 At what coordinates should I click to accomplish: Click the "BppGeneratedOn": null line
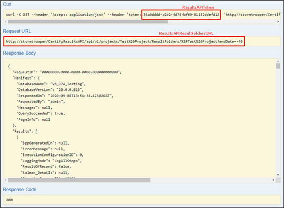[x=45, y=143]
